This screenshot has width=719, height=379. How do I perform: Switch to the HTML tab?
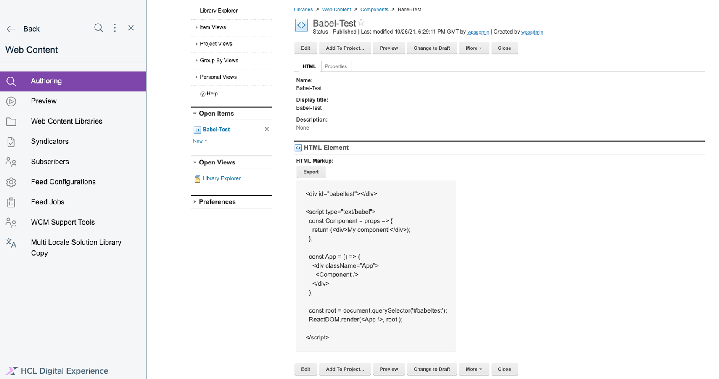click(x=309, y=66)
